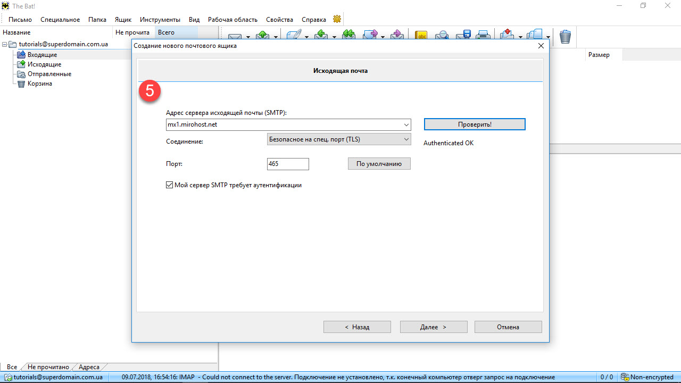Open the dropdown arrow beside Get new mail
The width and height of the screenshot is (681, 383).
point(247,37)
